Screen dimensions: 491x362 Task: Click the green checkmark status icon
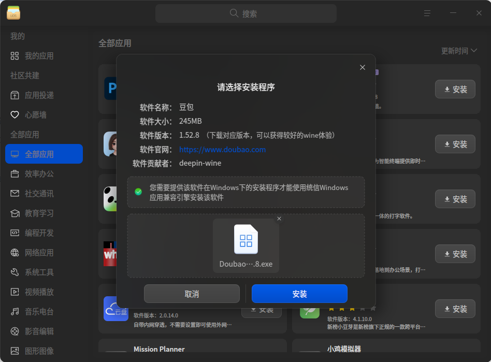coord(138,192)
